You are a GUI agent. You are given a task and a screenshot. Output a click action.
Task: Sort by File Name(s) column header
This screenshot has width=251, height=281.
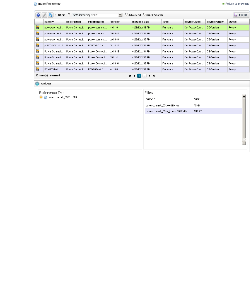(96, 22)
